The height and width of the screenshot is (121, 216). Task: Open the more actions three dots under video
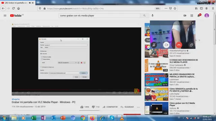point(138,107)
